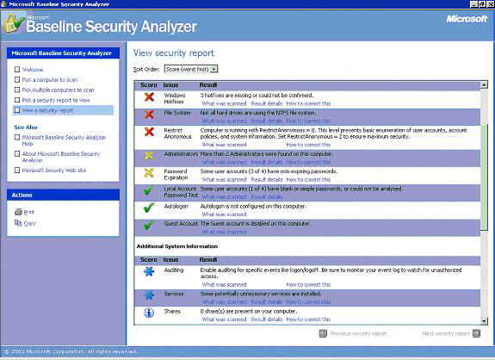The height and width of the screenshot is (360, 495).
Task: Open Result details for File System
Action: [x=267, y=121]
